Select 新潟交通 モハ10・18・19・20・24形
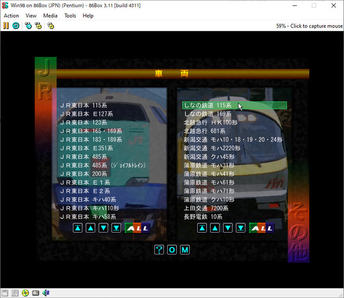This screenshot has height=298, width=344. click(x=233, y=140)
